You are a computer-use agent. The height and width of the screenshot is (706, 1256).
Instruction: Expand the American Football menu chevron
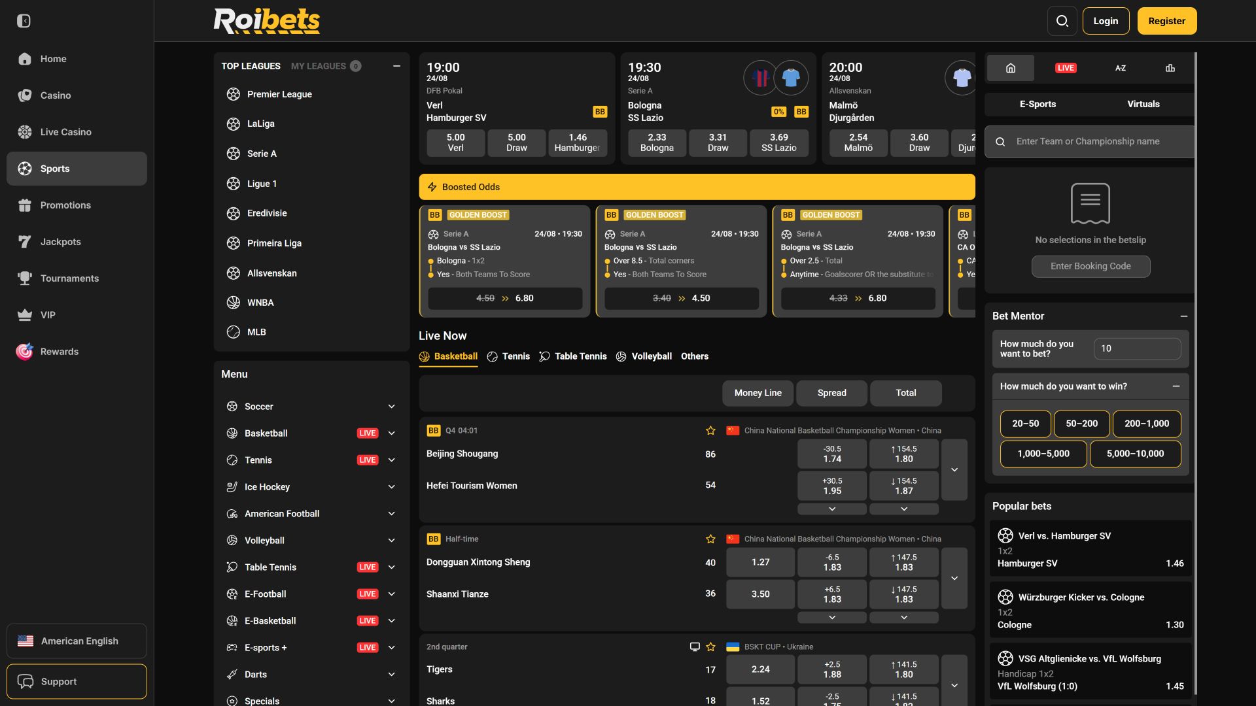[x=391, y=514]
